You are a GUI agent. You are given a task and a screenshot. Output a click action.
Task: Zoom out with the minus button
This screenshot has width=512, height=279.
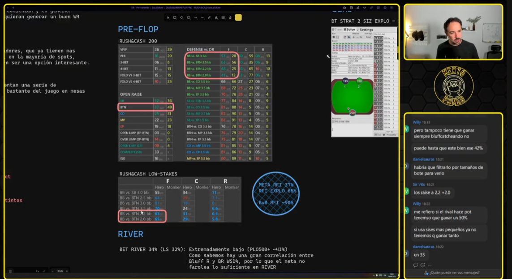pos(52,271)
